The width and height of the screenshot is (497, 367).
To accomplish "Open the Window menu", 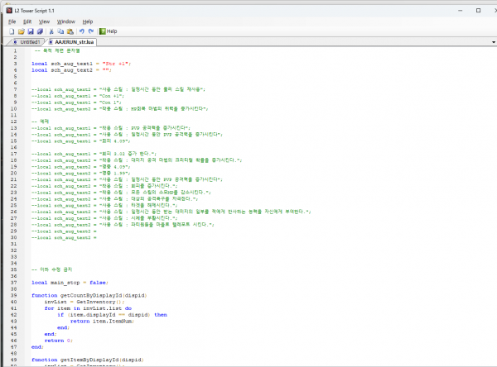I will [65, 21].
